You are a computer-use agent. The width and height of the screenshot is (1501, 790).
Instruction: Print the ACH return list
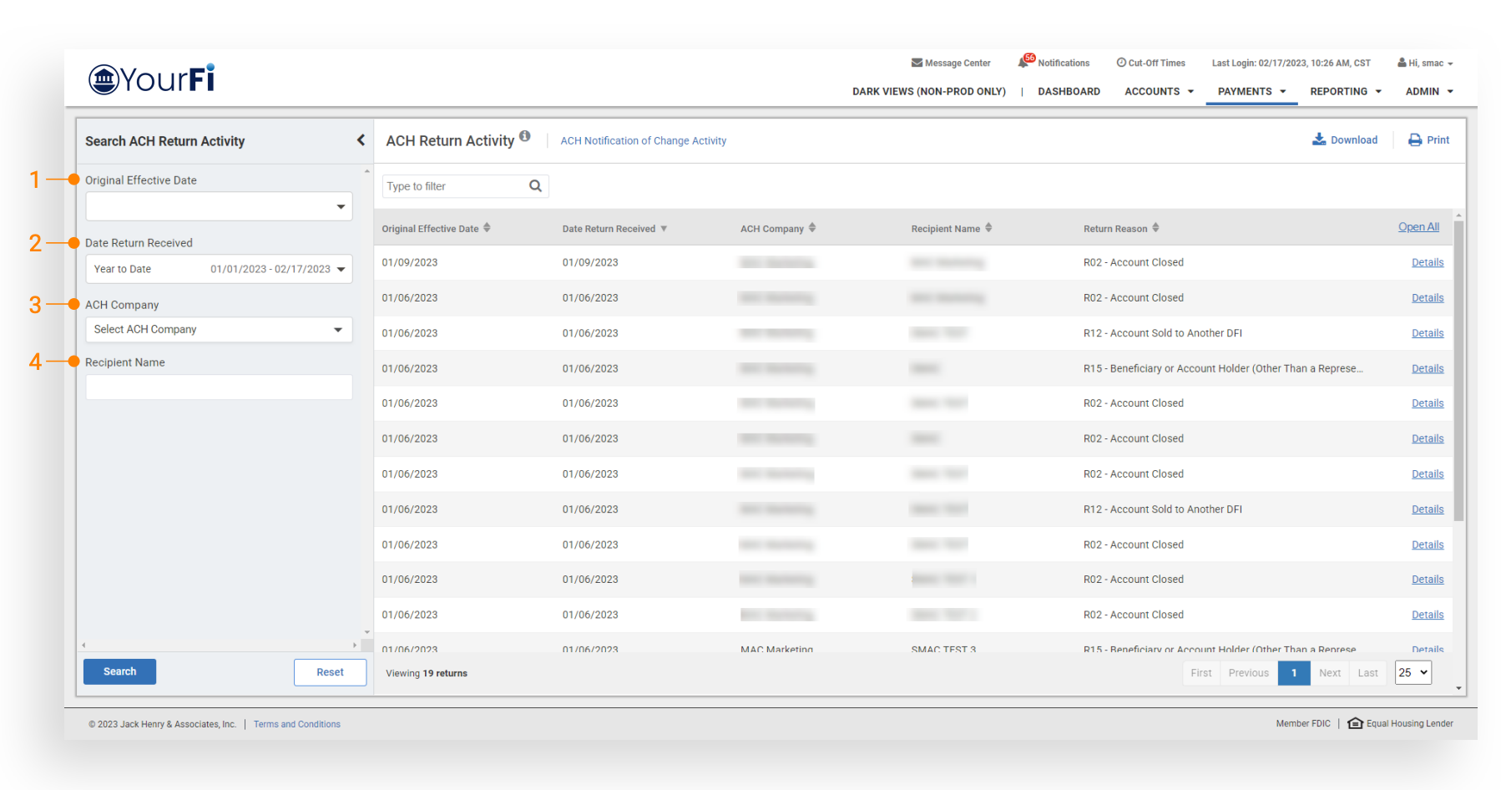click(x=1428, y=140)
